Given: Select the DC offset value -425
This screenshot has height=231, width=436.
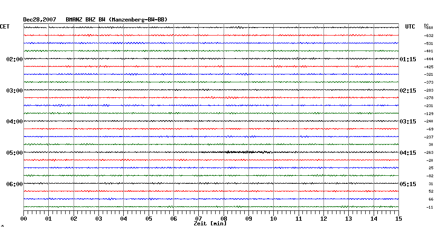Looking at the screenshot, I should pyautogui.click(x=428, y=67).
